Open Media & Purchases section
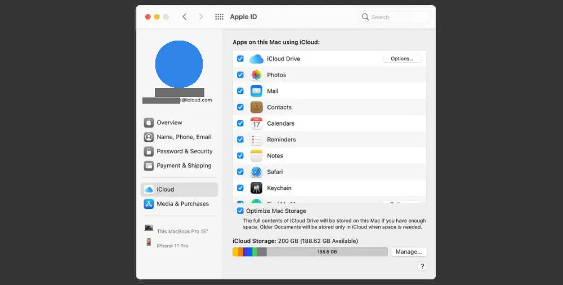Image resolution: width=563 pixels, height=285 pixels. click(179, 204)
